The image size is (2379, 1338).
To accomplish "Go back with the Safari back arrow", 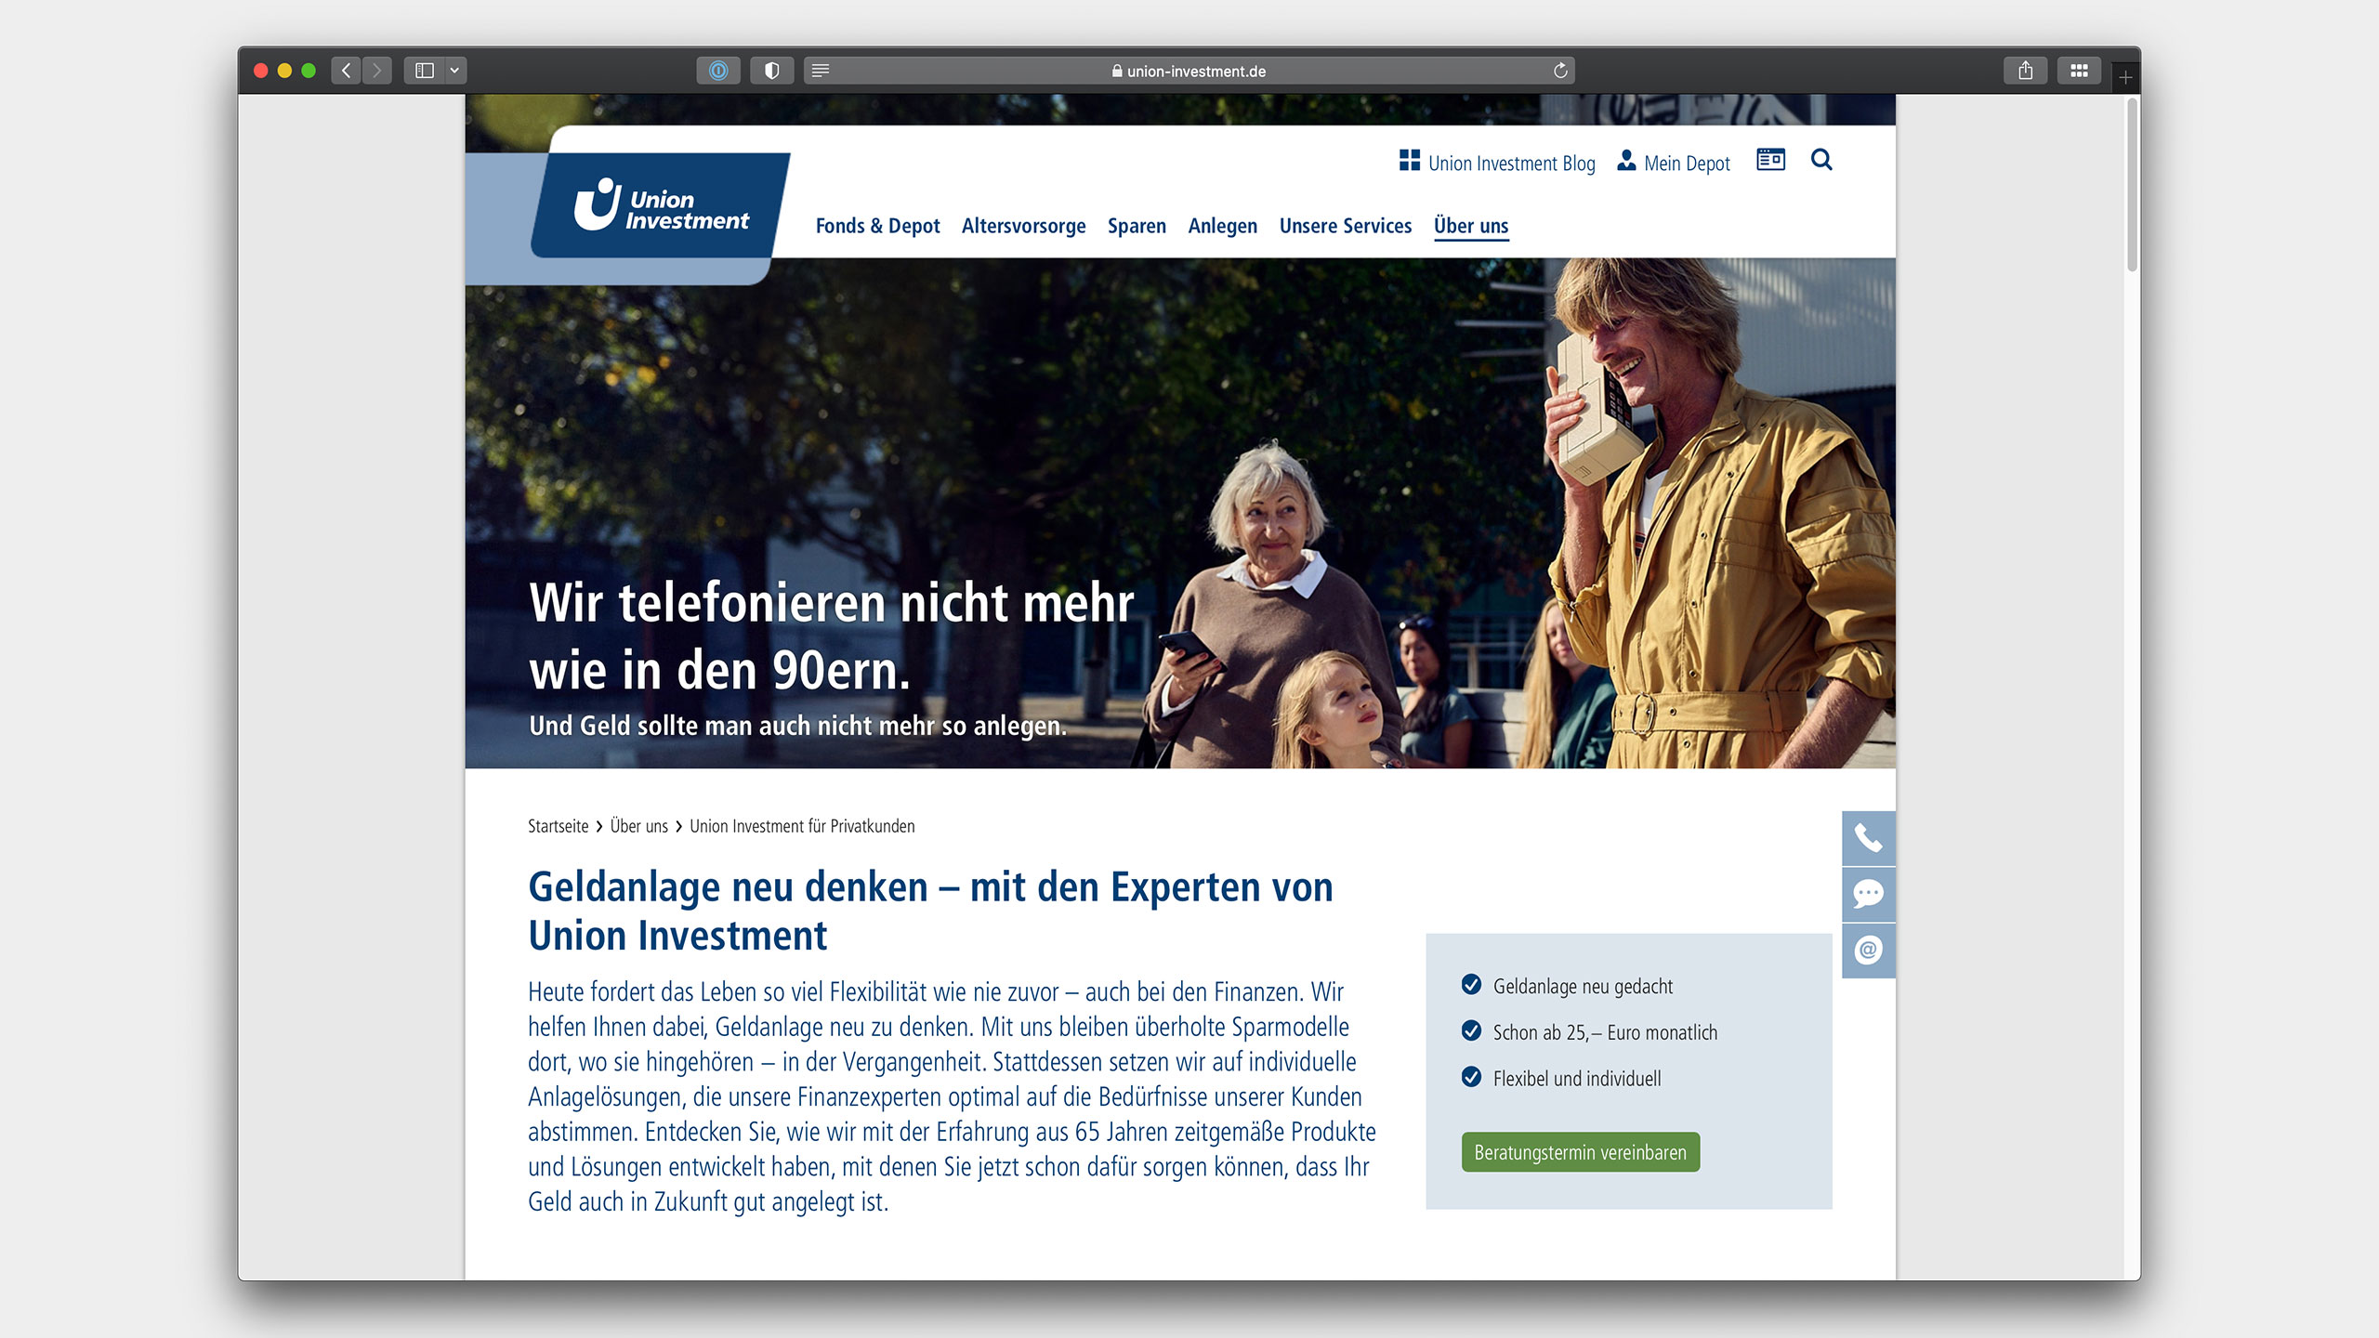I will tap(346, 71).
